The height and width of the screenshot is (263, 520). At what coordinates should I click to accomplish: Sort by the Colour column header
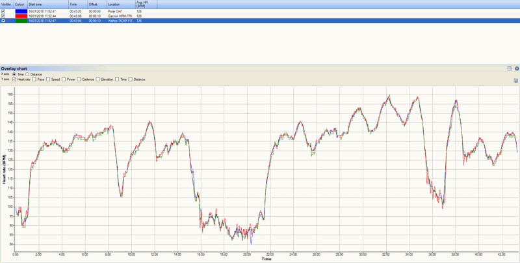click(x=21, y=5)
